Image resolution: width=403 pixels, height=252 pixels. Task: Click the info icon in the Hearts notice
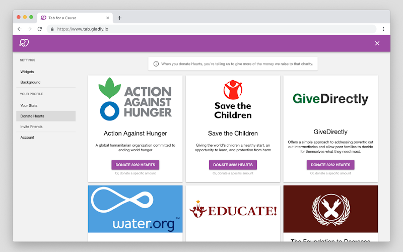pos(156,64)
